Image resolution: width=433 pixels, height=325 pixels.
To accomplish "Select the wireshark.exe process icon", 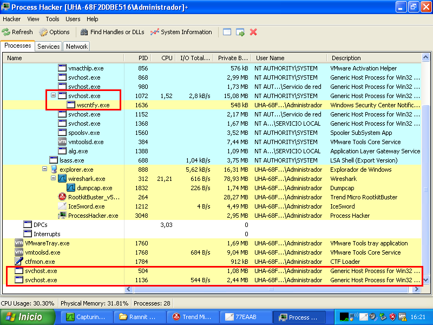I will pyautogui.click(x=62, y=179).
